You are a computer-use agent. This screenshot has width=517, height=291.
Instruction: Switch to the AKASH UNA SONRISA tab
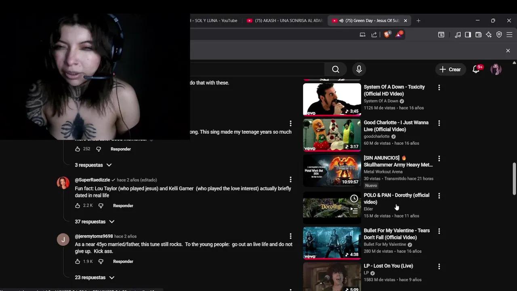click(285, 21)
